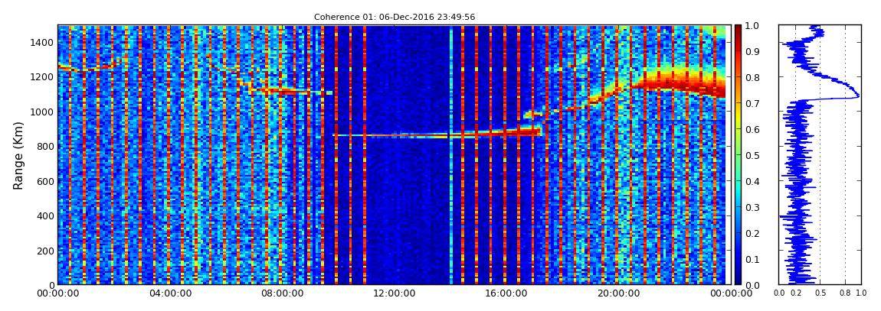Image resolution: width=881 pixels, height=311 pixels.
Task: Click the green middle of the colorbar
Action: pyautogui.click(x=738, y=155)
